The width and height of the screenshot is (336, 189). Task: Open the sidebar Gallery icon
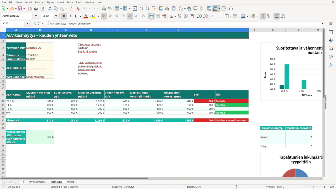tap(331, 48)
